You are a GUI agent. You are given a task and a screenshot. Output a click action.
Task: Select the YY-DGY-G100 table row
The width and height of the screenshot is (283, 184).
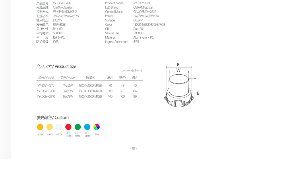pyautogui.click(x=89, y=91)
